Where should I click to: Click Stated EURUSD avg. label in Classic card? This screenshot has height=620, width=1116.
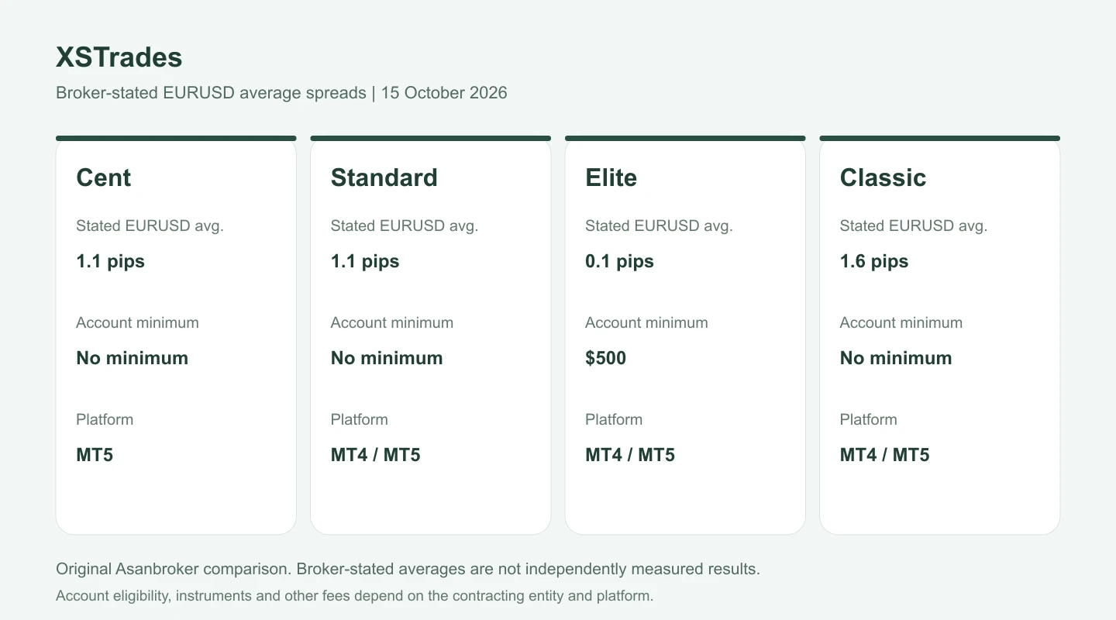[914, 226]
